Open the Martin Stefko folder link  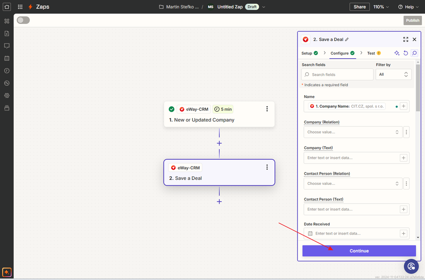pyautogui.click(x=179, y=7)
